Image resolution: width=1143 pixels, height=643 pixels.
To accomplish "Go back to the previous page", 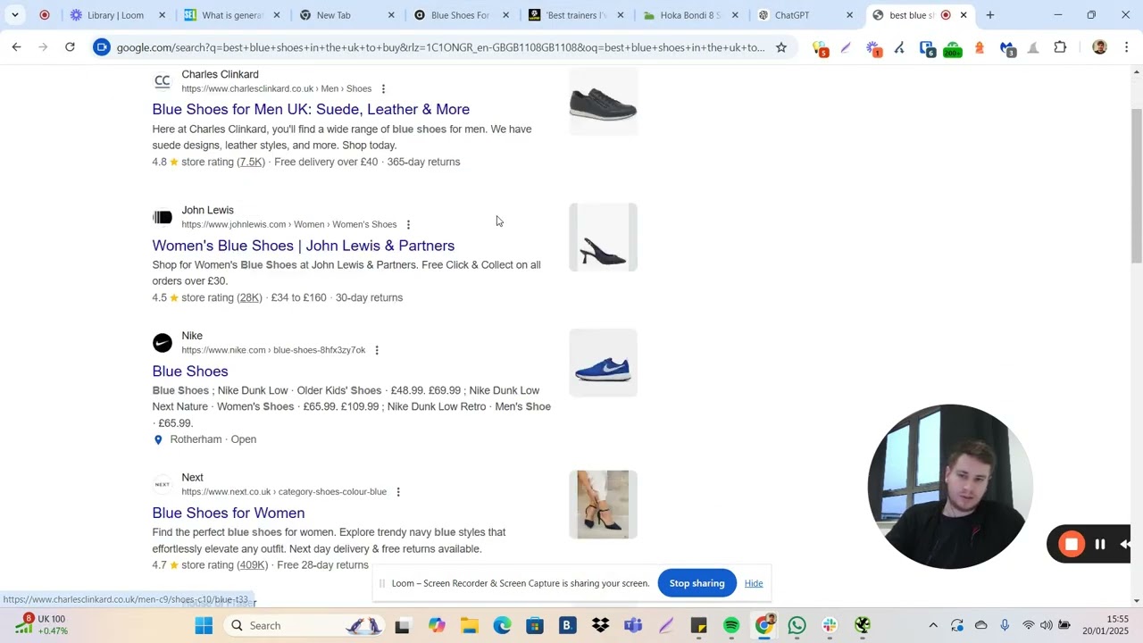I will pyautogui.click(x=16, y=47).
